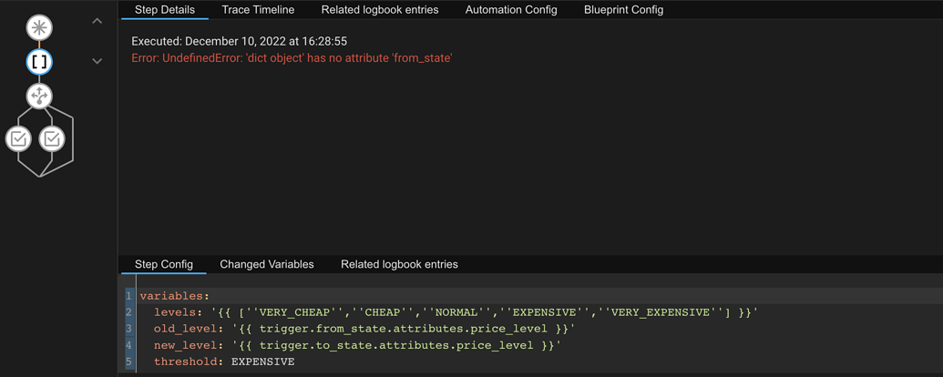Open lower Related logbook entries sub-tab
Image resolution: width=943 pixels, height=377 pixels.
399,264
